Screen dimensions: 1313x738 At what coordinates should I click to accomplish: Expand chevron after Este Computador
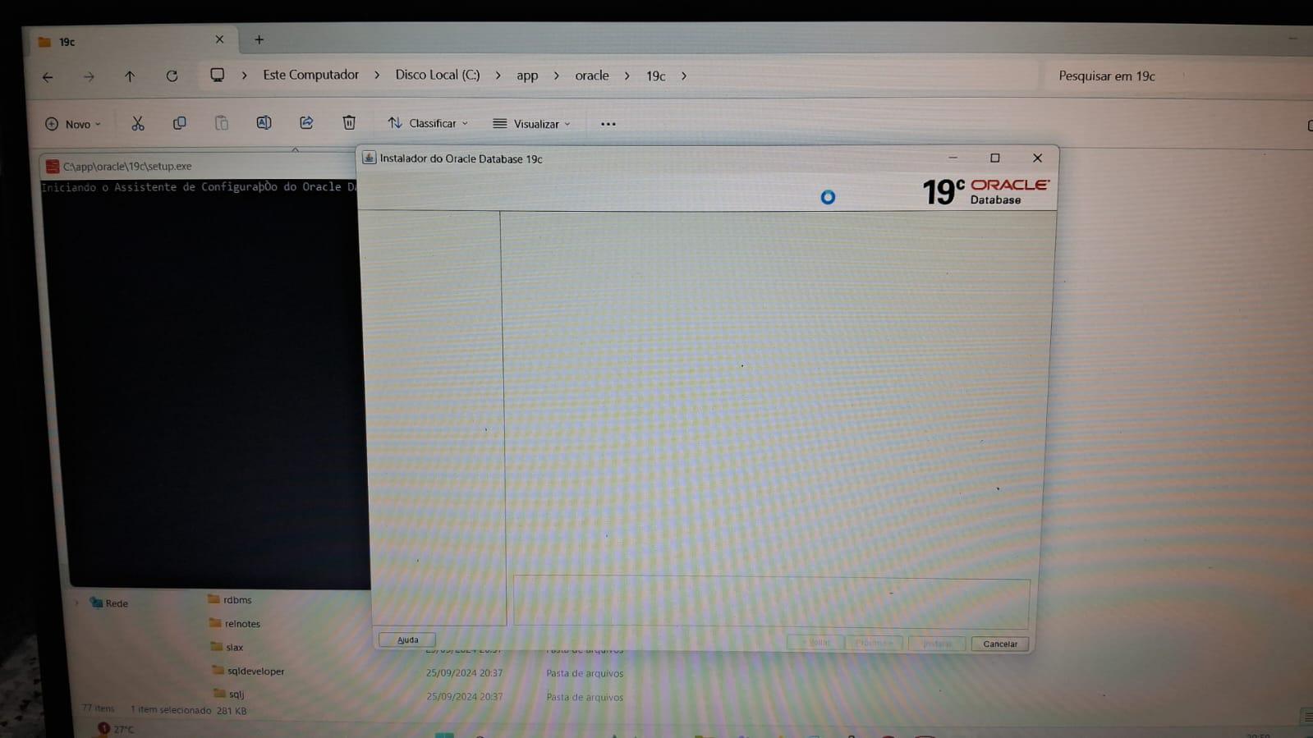coord(377,76)
